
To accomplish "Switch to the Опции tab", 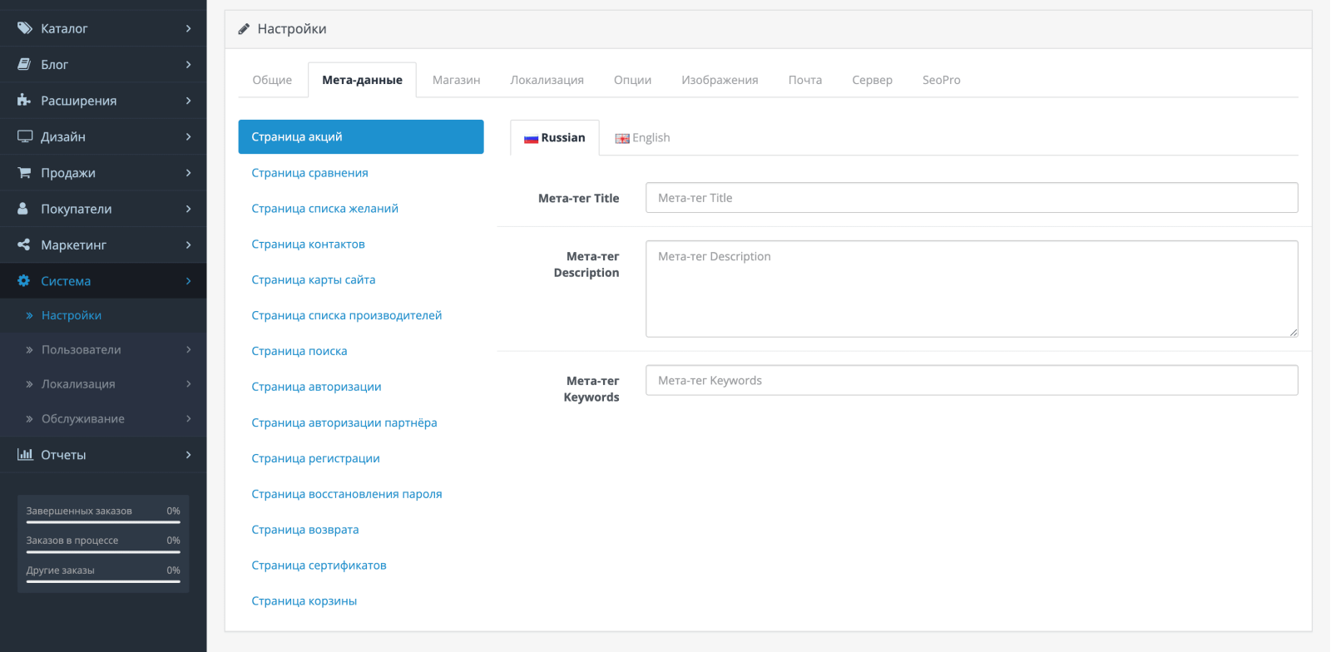I will tap(632, 80).
